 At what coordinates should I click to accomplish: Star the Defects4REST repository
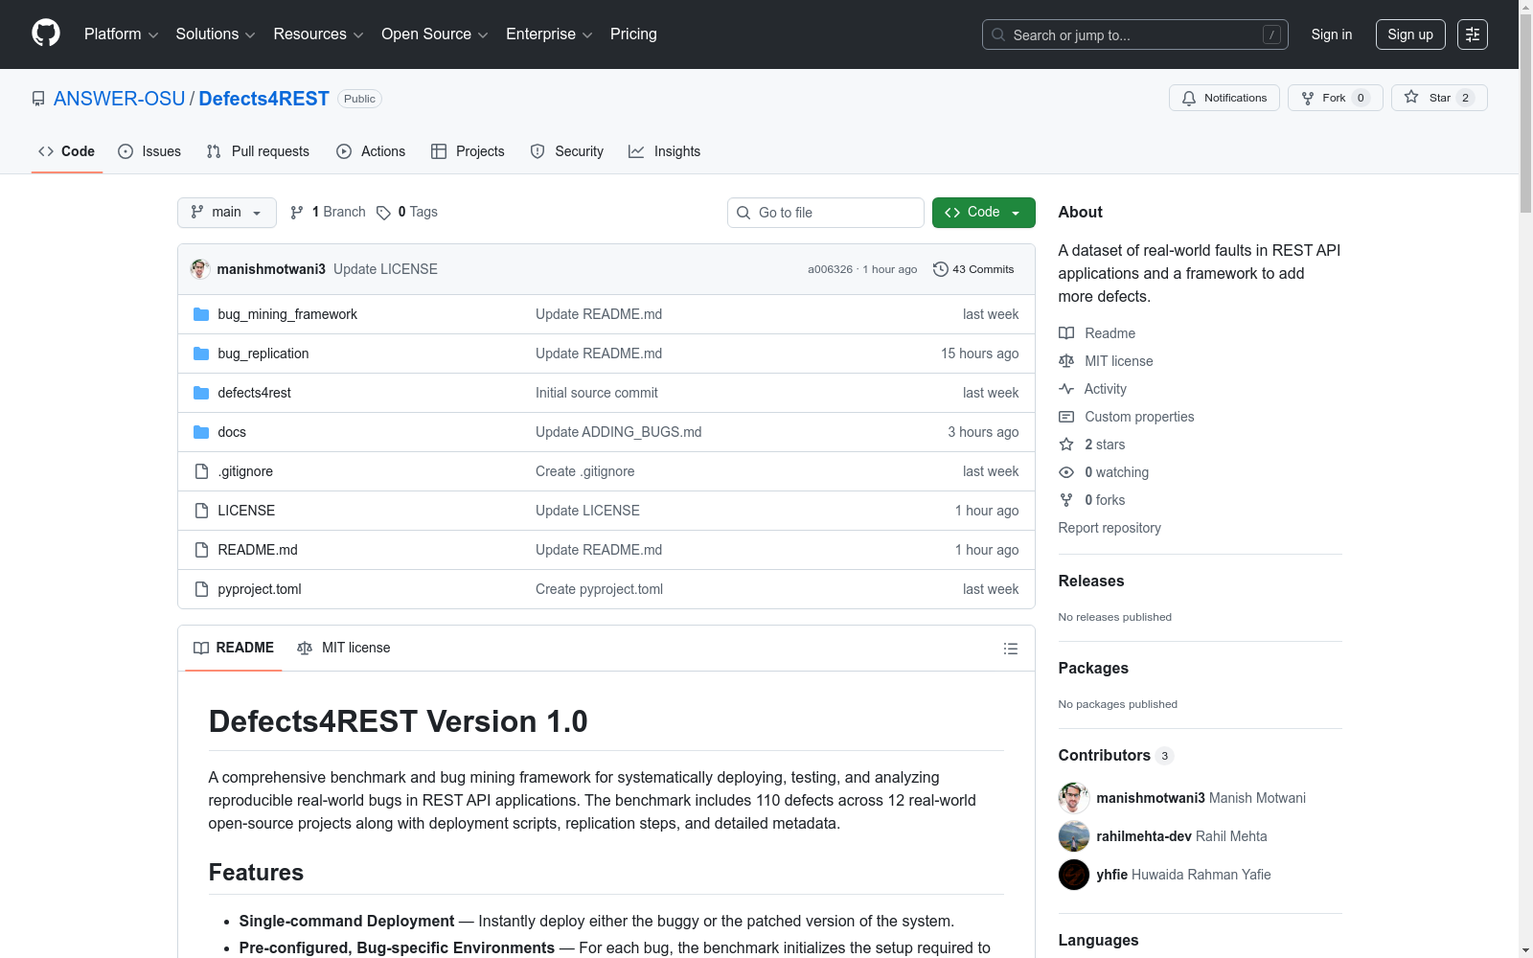(1439, 98)
